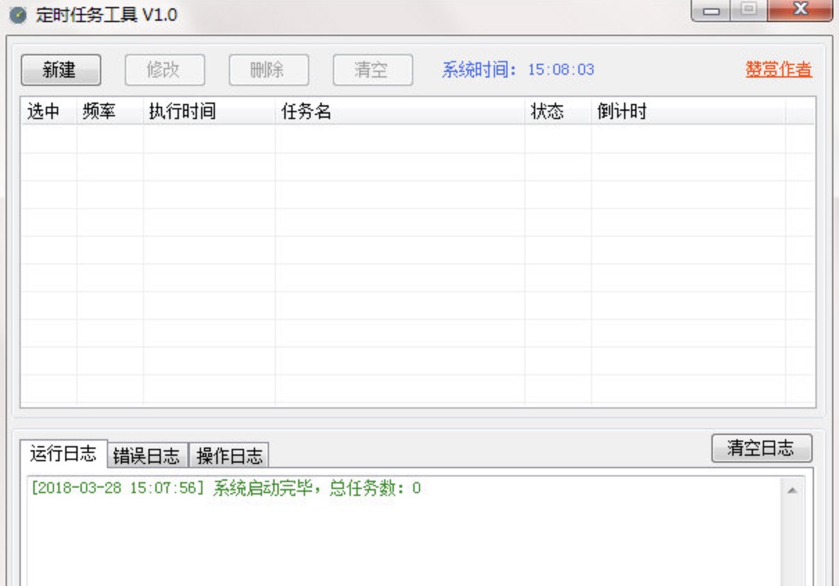Sort by the 执行时间 column header
Viewport: 839px width, 586px height.
pos(209,112)
